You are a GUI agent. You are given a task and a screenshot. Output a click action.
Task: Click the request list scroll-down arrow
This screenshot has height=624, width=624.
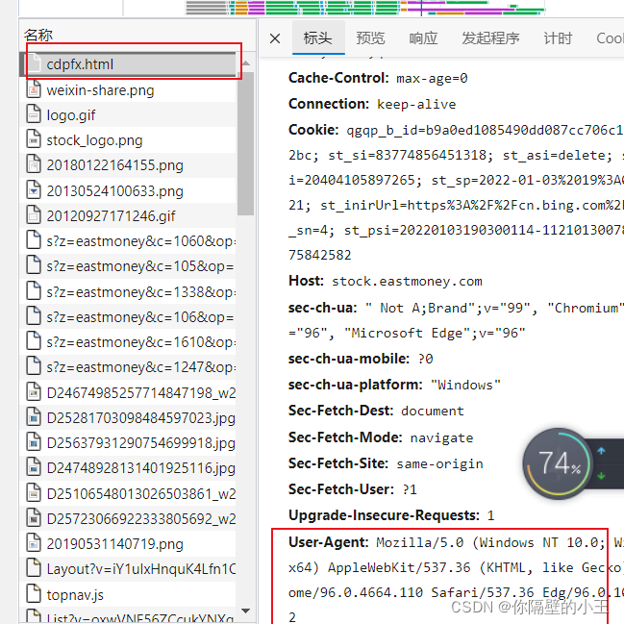(246, 611)
